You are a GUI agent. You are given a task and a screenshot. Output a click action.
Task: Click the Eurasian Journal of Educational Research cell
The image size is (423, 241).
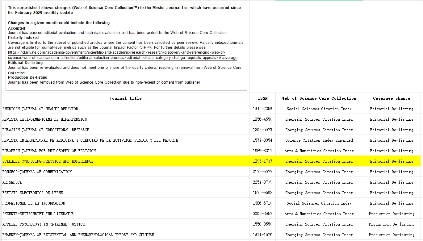[126, 130]
